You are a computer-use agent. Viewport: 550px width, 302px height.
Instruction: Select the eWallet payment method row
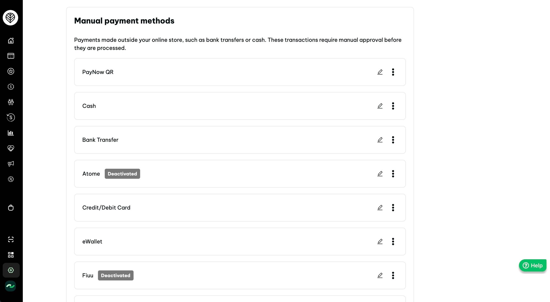[x=240, y=241]
